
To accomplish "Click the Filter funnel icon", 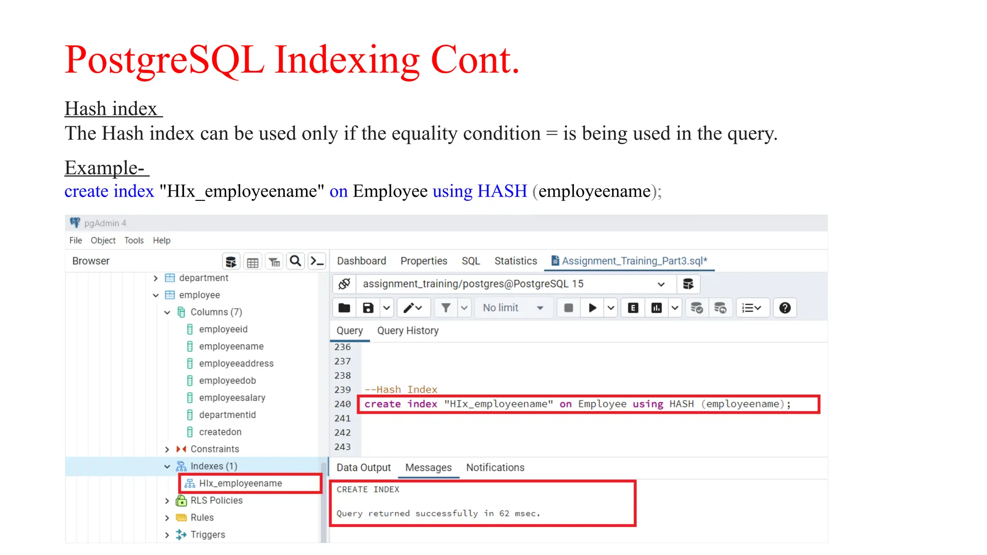I will [x=446, y=308].
